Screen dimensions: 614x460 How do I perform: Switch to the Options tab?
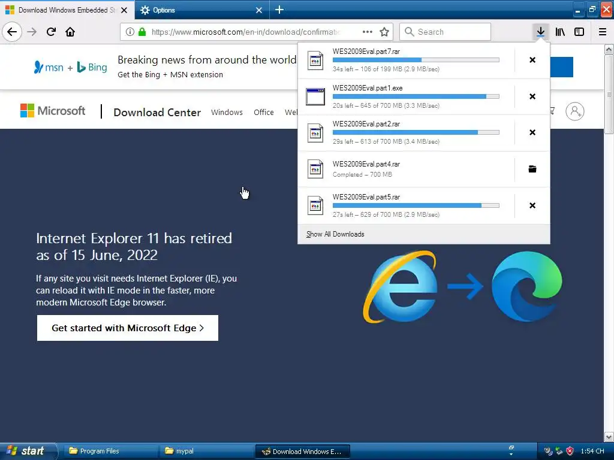(201, 10)
